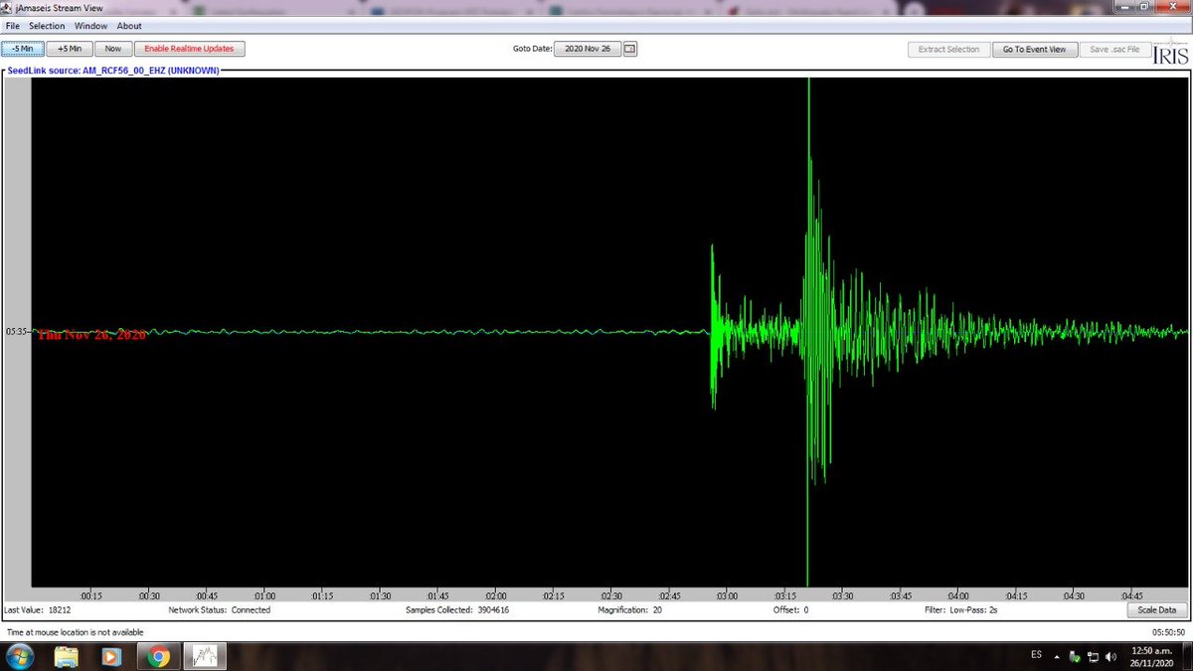Open File Explorer from the taskbar
The image size is (1193, 671).
67,656
